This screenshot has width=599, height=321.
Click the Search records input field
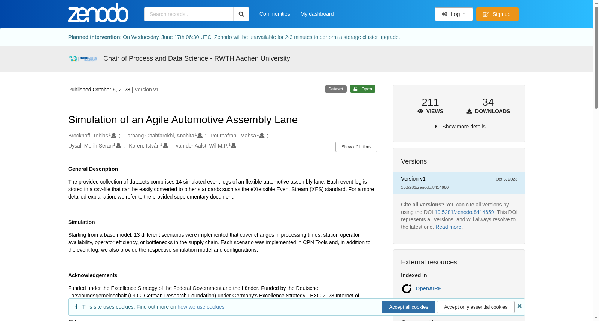pyautogui.click(x=189, y=14)
